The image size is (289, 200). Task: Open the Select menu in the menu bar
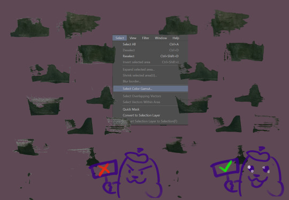(120, 38)
